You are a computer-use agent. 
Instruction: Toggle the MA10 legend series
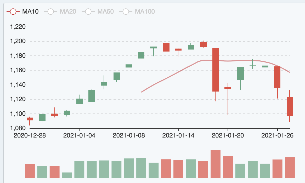23,12
